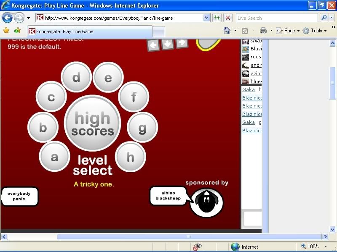
Task: Click the vertical scrollbar thumb
Action: [x=332, y=83]
